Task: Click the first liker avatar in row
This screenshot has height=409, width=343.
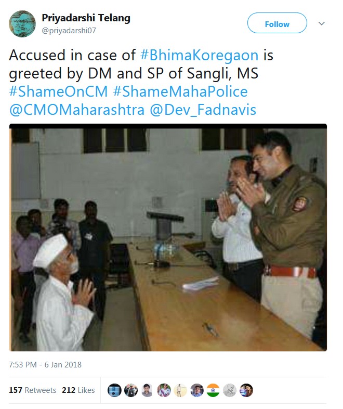Action: tap(114, 390)
